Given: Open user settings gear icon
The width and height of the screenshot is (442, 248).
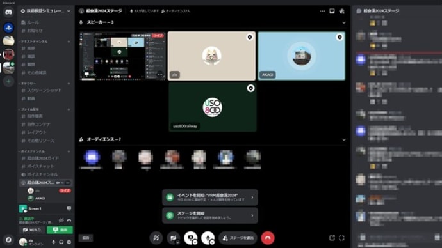Looking at the screenshot, I should pyautogui.click(x=69, y=242).
